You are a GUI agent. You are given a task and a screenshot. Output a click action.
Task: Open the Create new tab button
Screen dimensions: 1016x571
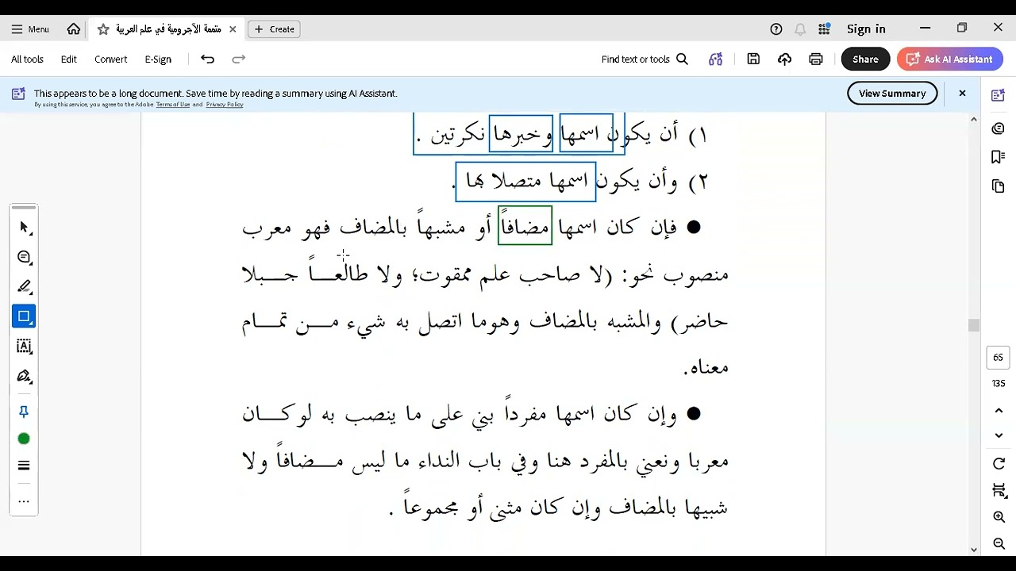tap(275, 29)
